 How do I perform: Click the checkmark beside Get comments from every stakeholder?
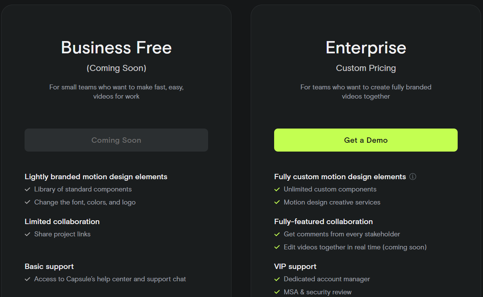[277, 234]
